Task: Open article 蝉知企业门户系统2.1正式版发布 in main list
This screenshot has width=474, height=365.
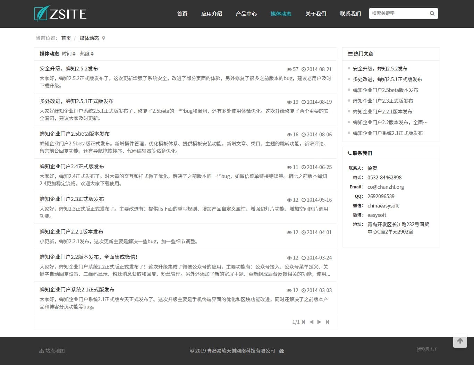Action: point(77,290)
